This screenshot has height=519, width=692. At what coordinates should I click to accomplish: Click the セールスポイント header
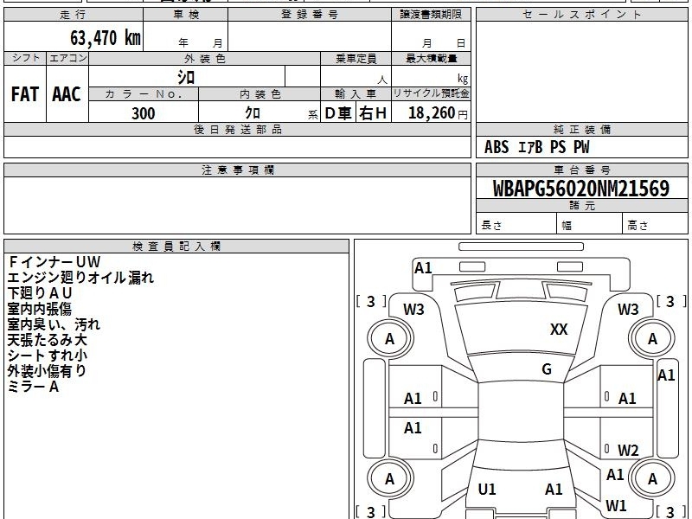(581, 15)
